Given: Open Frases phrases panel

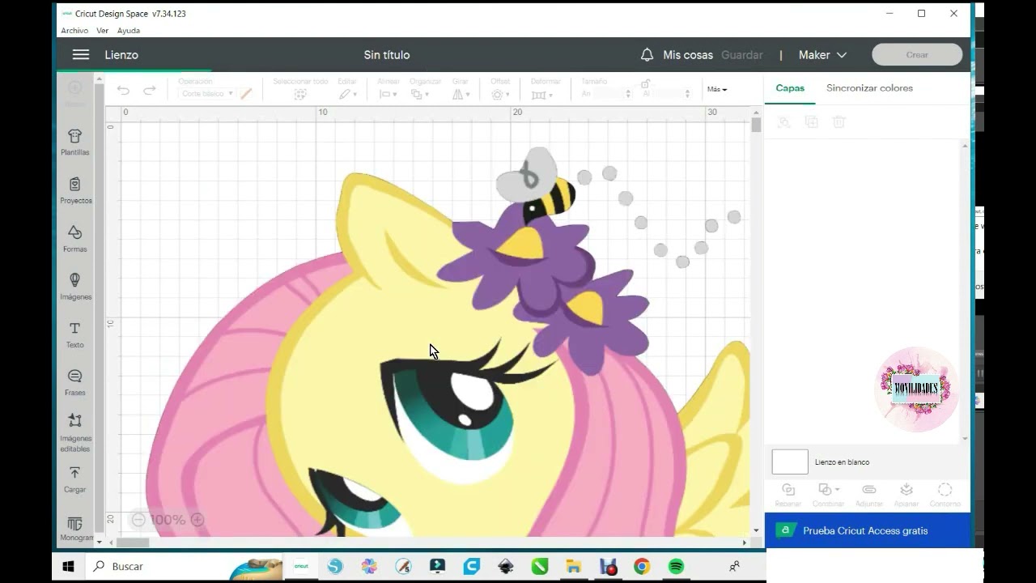Looking at the screenshot, I should 74,382.
